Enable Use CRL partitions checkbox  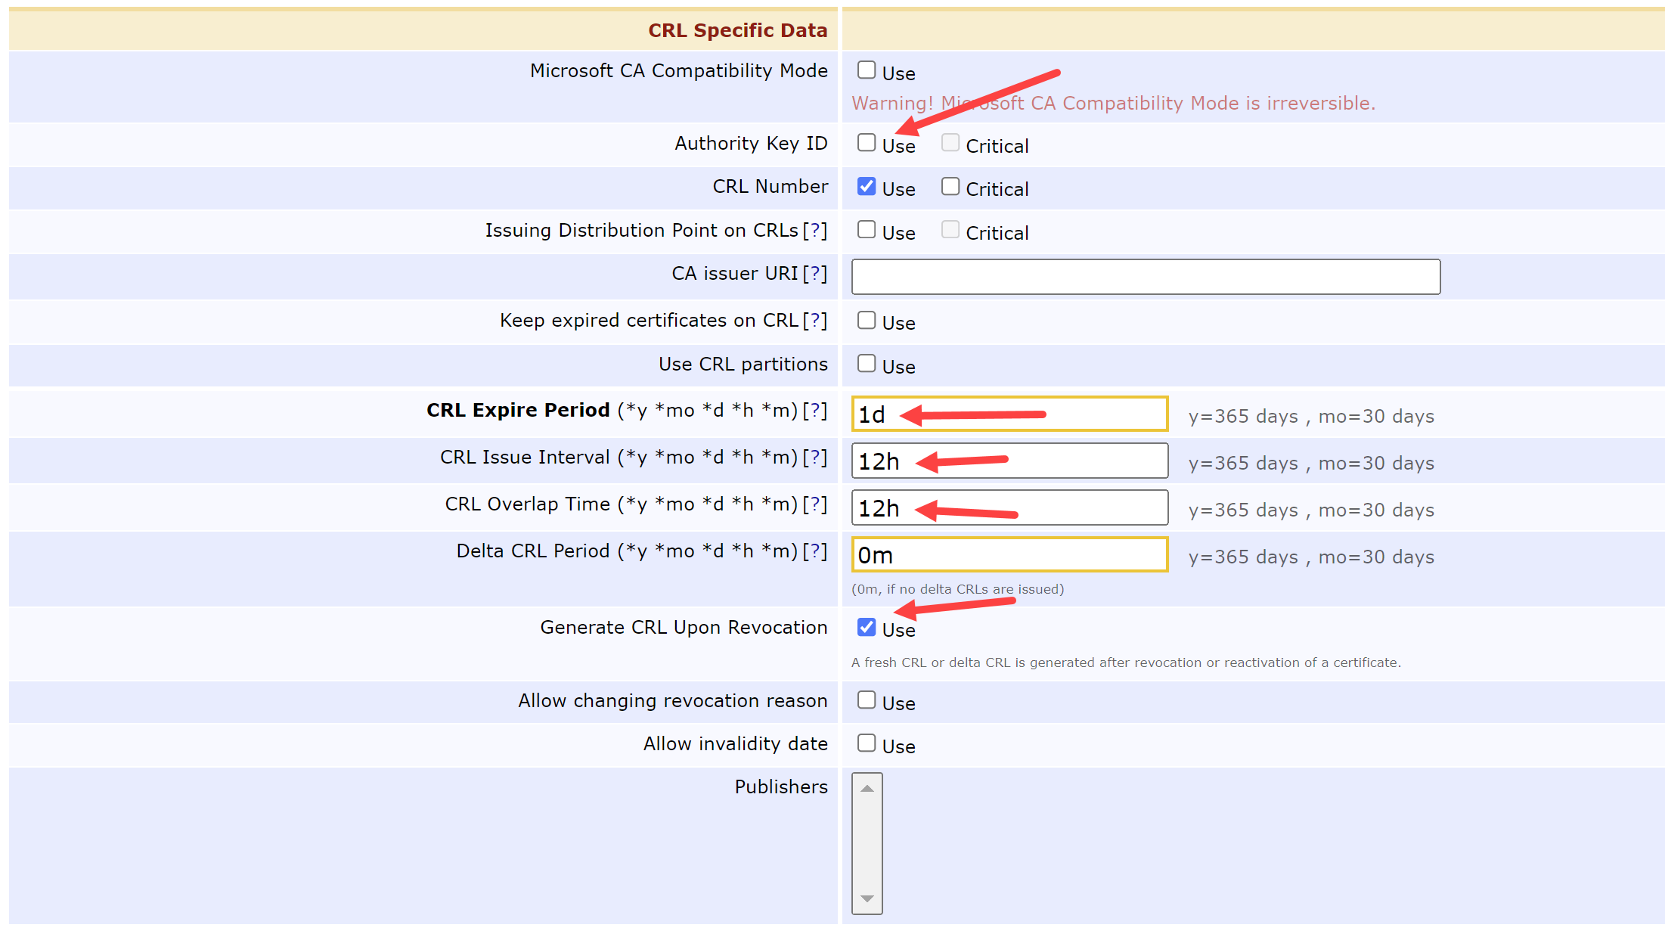[867, 364]
